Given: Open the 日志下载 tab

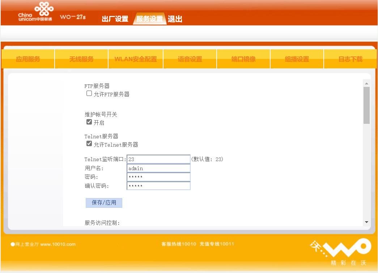Looking at the screenshot, I should (350, 58).
